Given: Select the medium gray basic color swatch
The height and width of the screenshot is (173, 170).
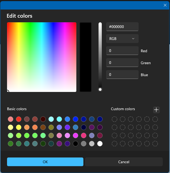Looking at the screenshot, I should click(84, 144).
